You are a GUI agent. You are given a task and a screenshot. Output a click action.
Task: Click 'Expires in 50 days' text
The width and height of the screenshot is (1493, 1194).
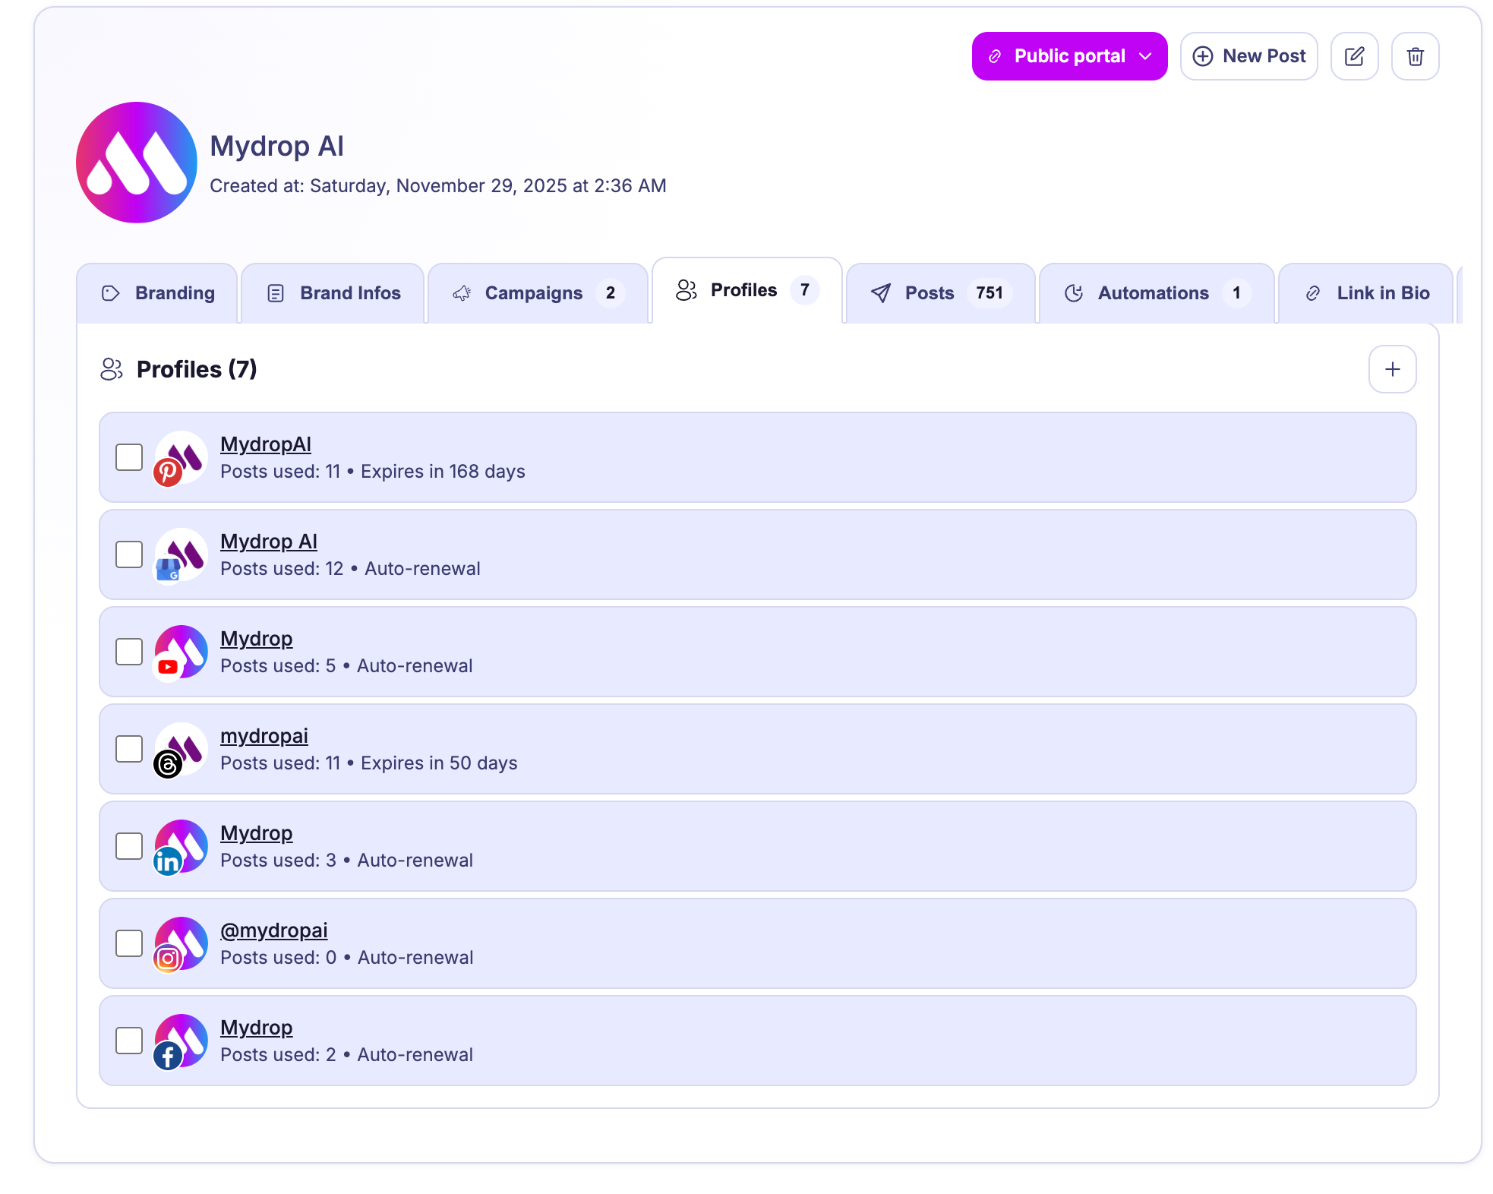(x=439, y=763)
